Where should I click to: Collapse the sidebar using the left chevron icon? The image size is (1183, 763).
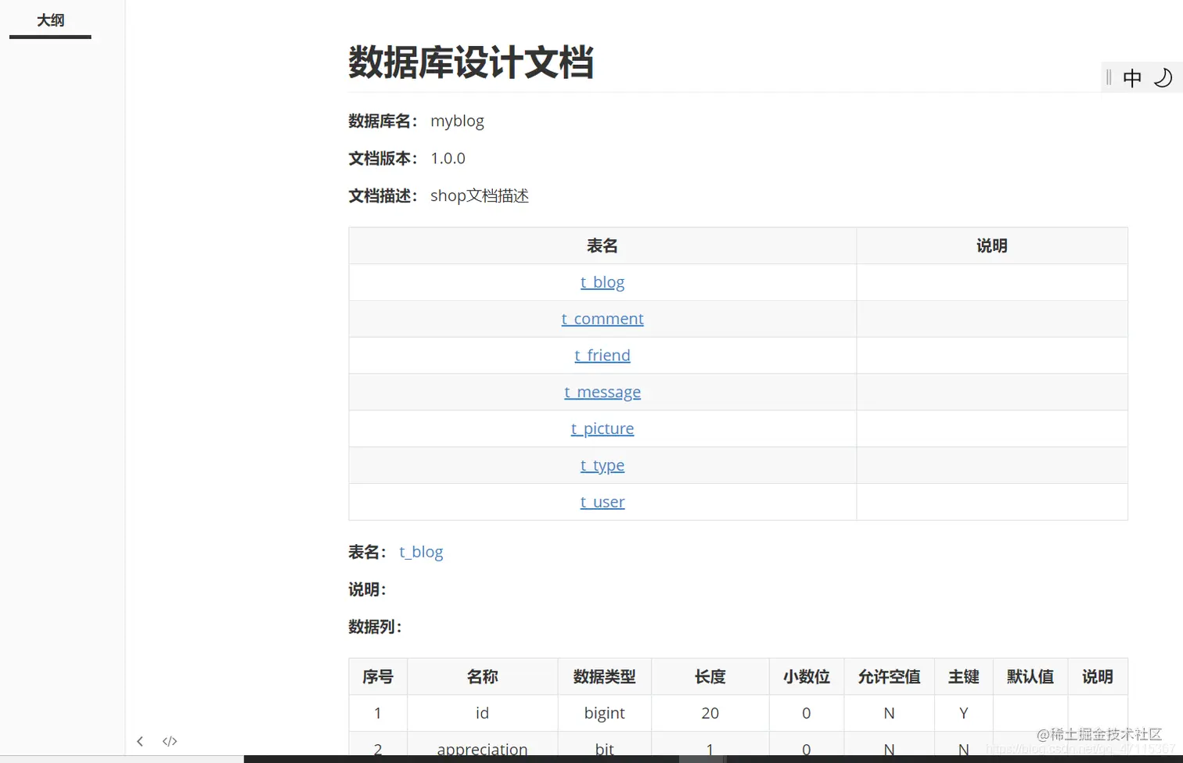140,741
